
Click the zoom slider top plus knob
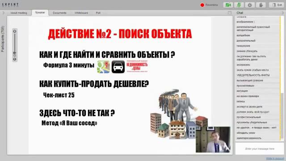tap(15, 31)
